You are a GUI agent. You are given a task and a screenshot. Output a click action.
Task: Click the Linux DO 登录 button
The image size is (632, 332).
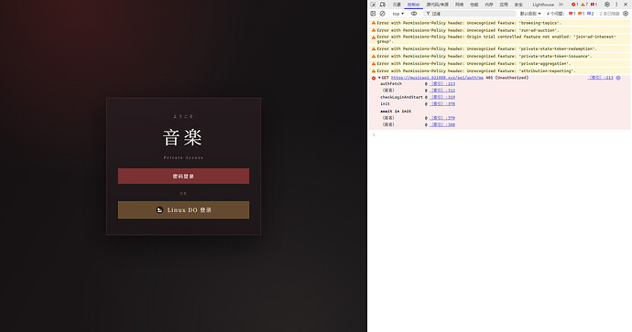183,210
